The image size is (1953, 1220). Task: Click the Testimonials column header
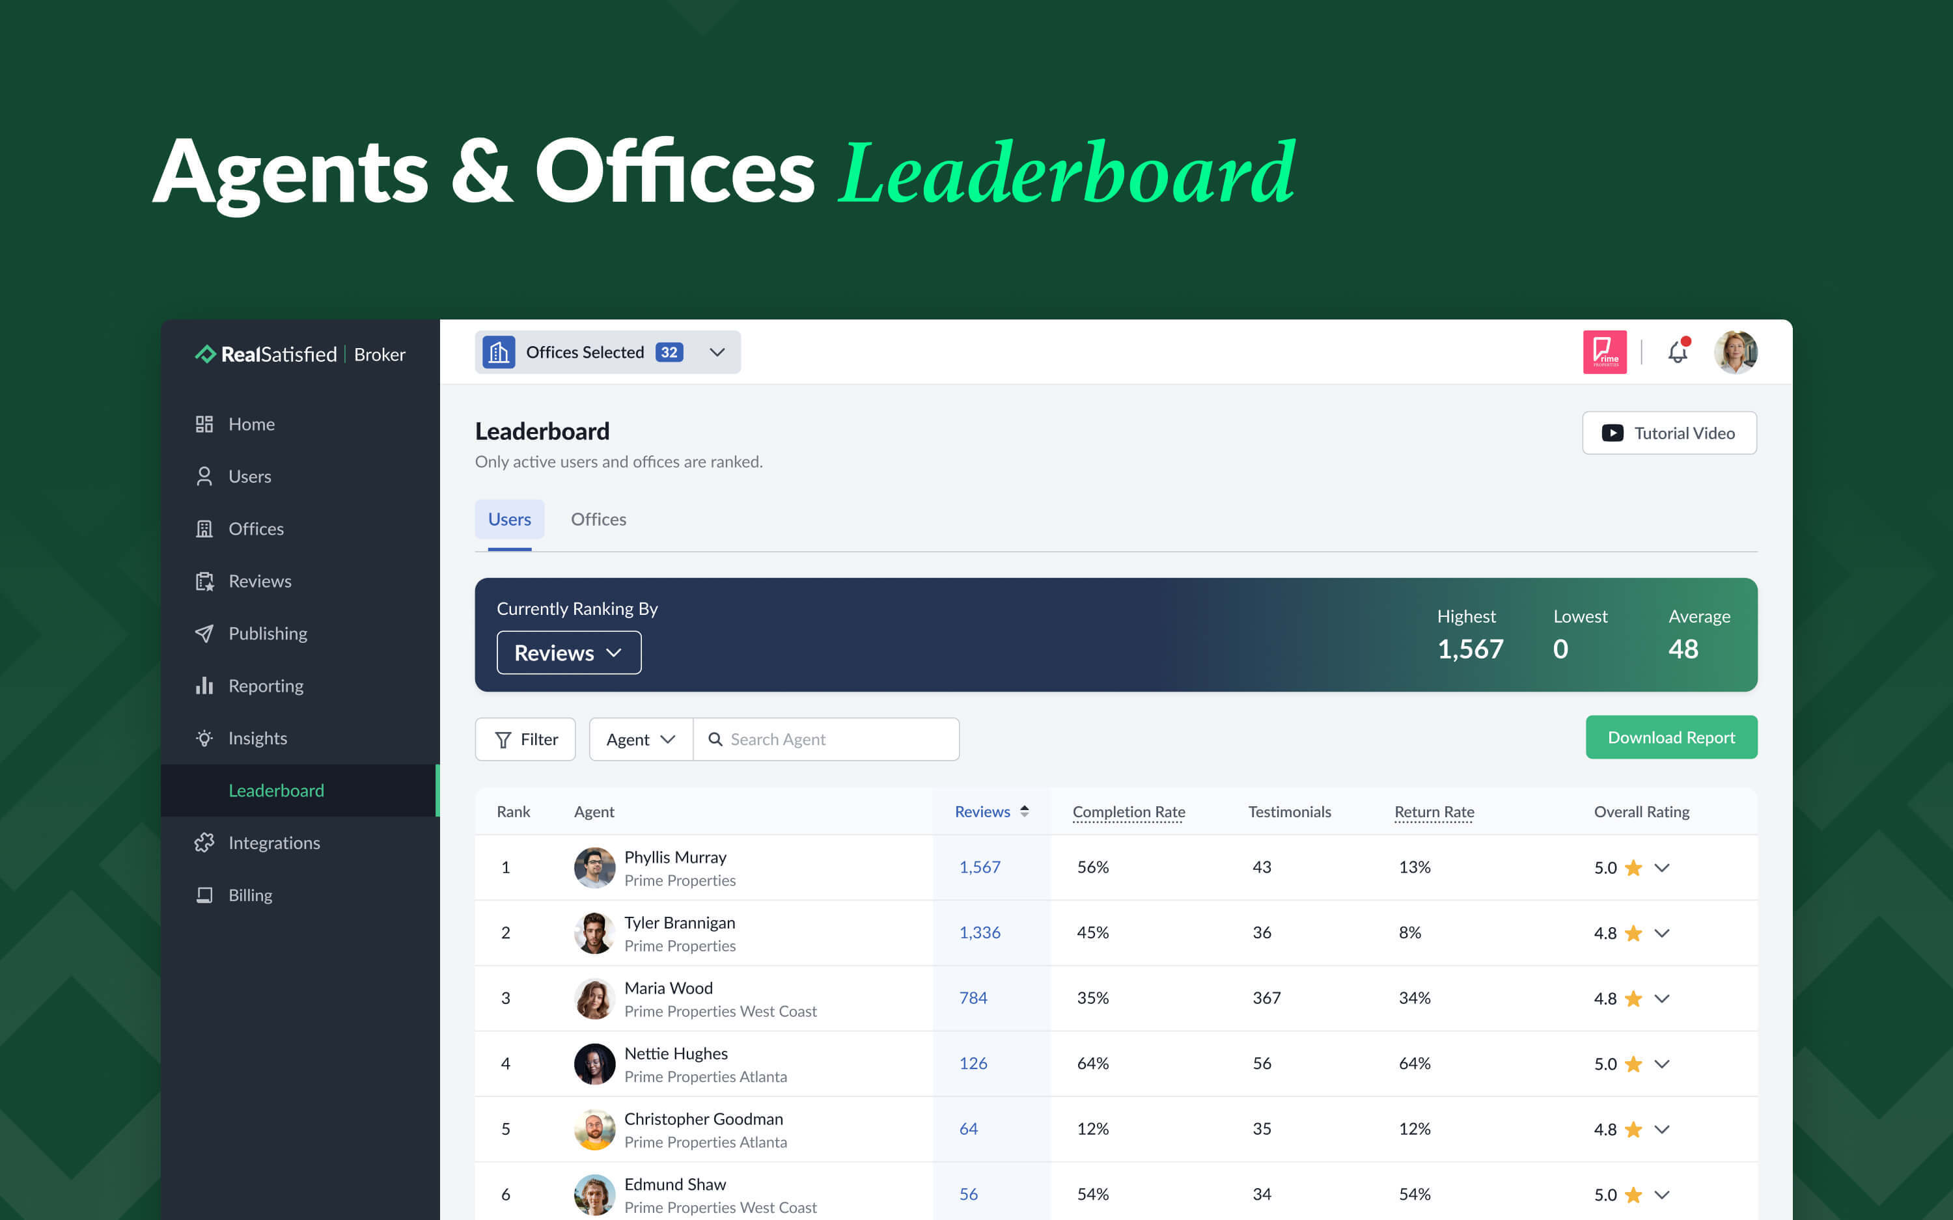pyautogui.click(x=1290, y=812)
